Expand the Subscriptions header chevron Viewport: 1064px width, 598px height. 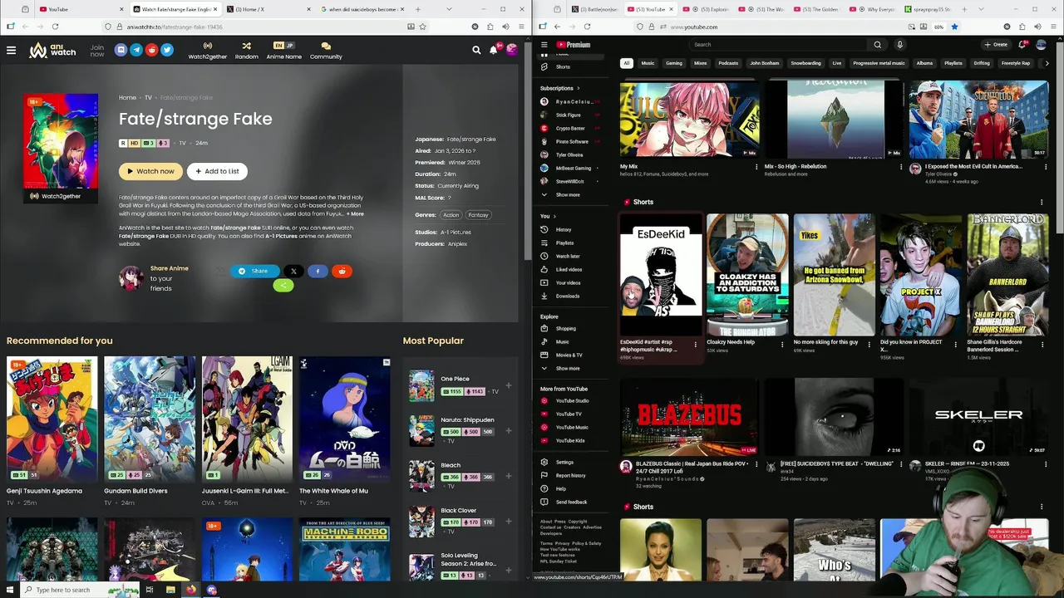[578, 88]
